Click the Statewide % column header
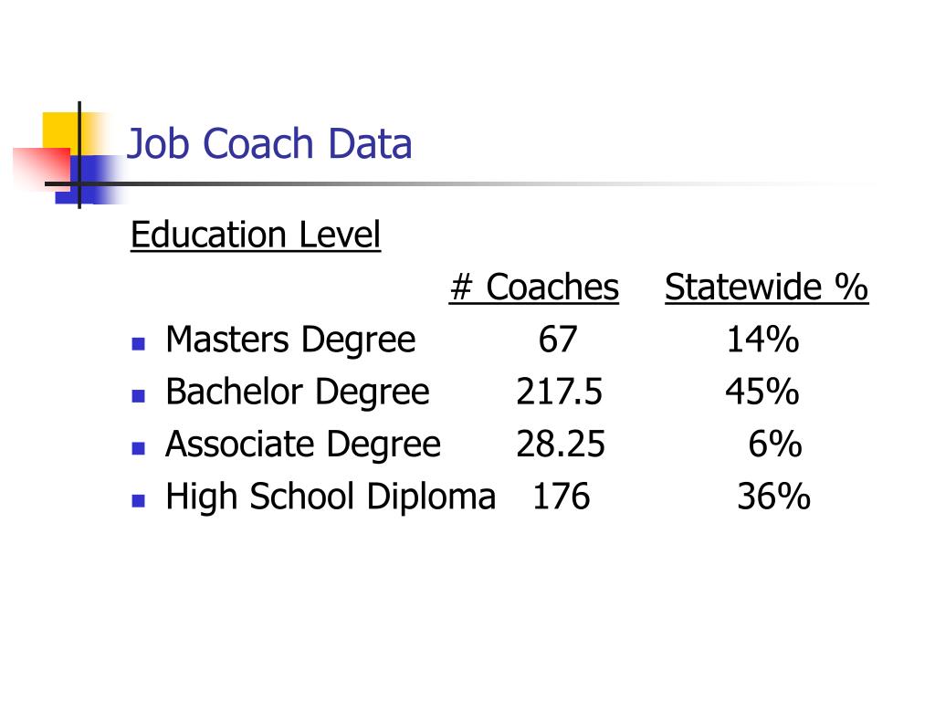Image resolution: width=935 pixels, height=701 pixels. 766,288
